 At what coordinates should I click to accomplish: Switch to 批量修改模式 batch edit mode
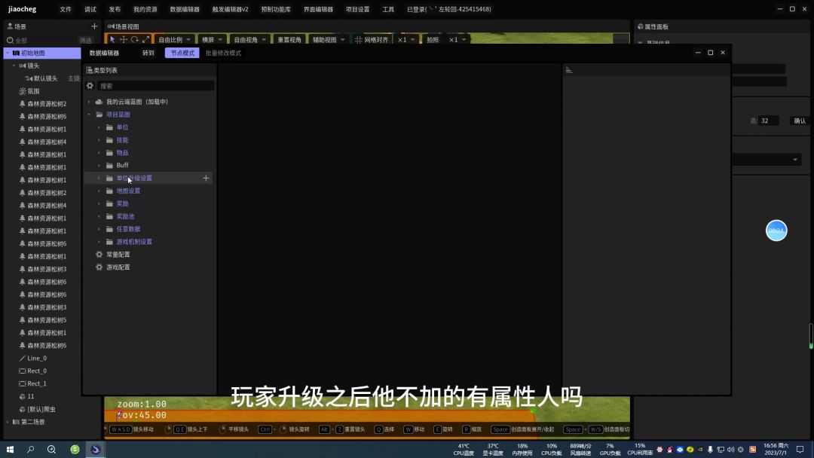[223, 53]
